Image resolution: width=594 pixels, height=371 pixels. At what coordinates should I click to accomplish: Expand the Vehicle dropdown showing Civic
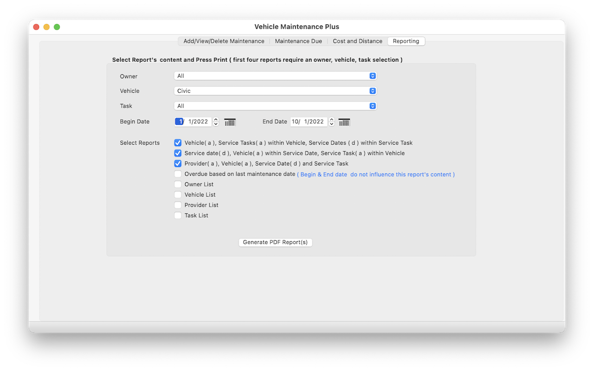(x=275, y=91)
